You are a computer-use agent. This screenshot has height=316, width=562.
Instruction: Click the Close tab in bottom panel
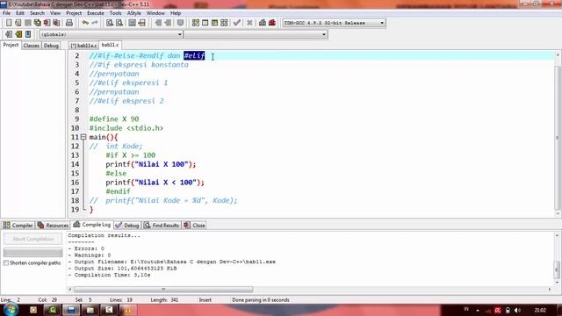194,226
